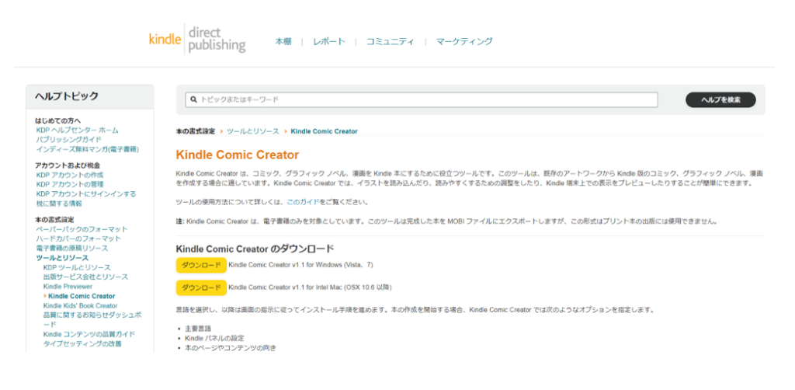The height and width of the screenshot is (390, 795).
Task: Click the Kindle Comic Creator のダウンロード heading
Action: coord(255,249)
